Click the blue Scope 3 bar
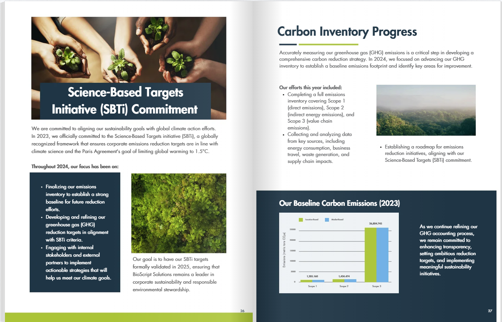 click(x=382, y=254)
